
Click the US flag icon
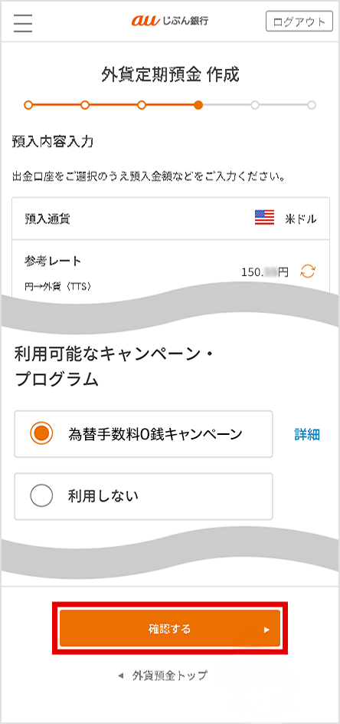pyautogui.click(x=264, y=218)
